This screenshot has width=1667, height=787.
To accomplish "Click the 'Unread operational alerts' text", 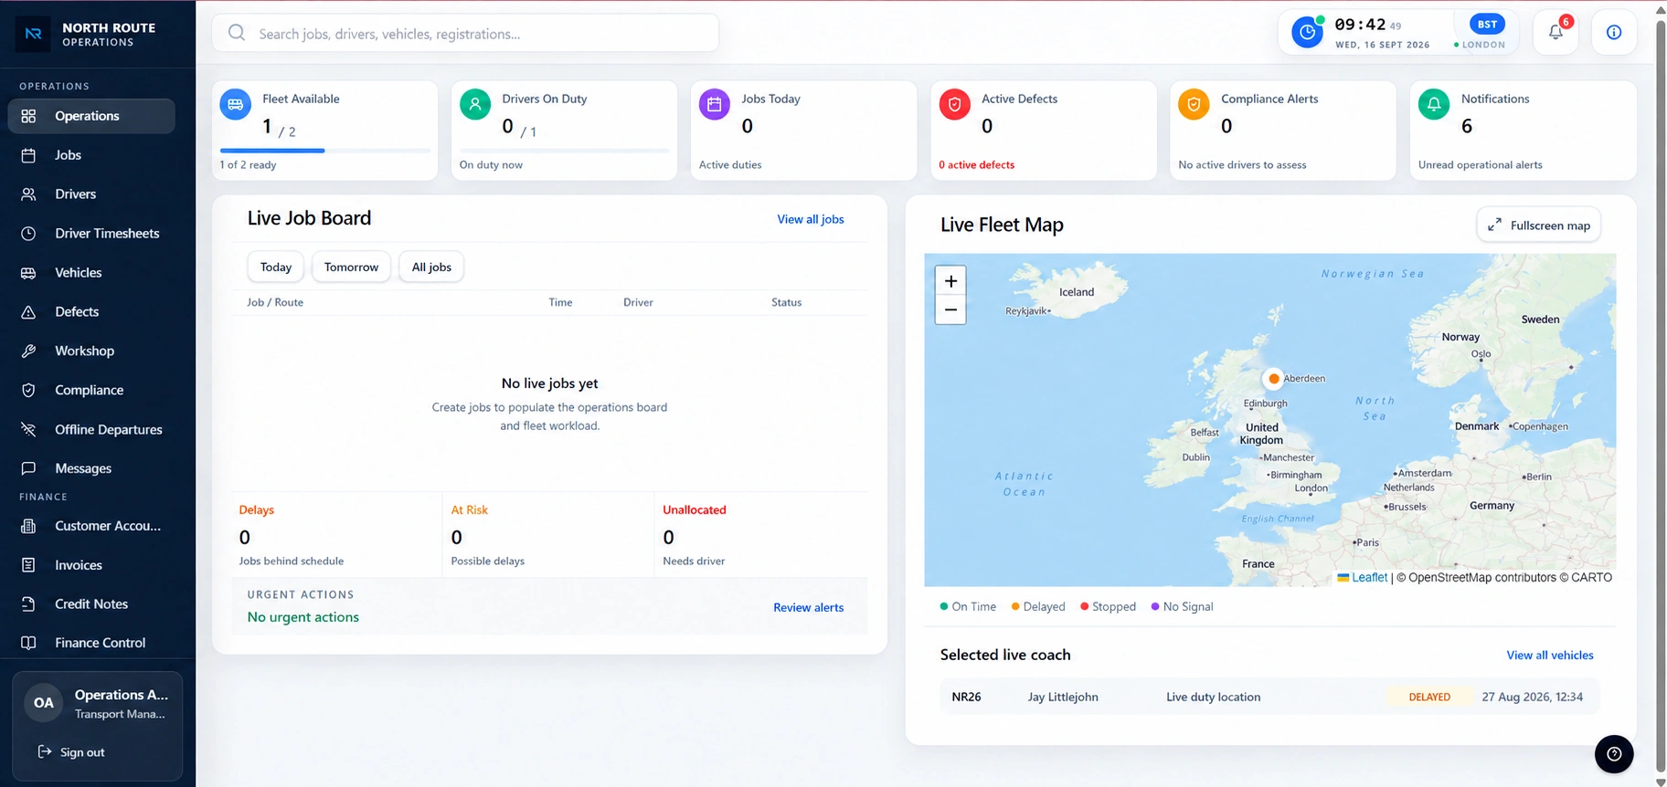I will 1480,165.
